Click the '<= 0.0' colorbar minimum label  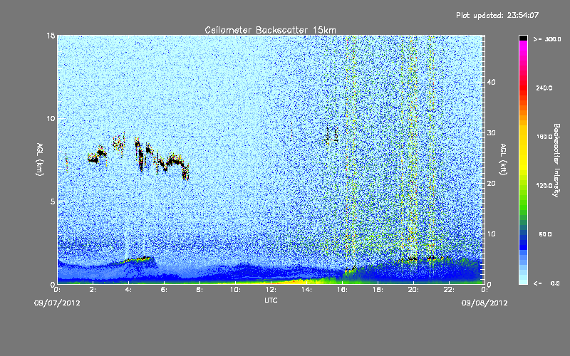(x=546, y=283)
